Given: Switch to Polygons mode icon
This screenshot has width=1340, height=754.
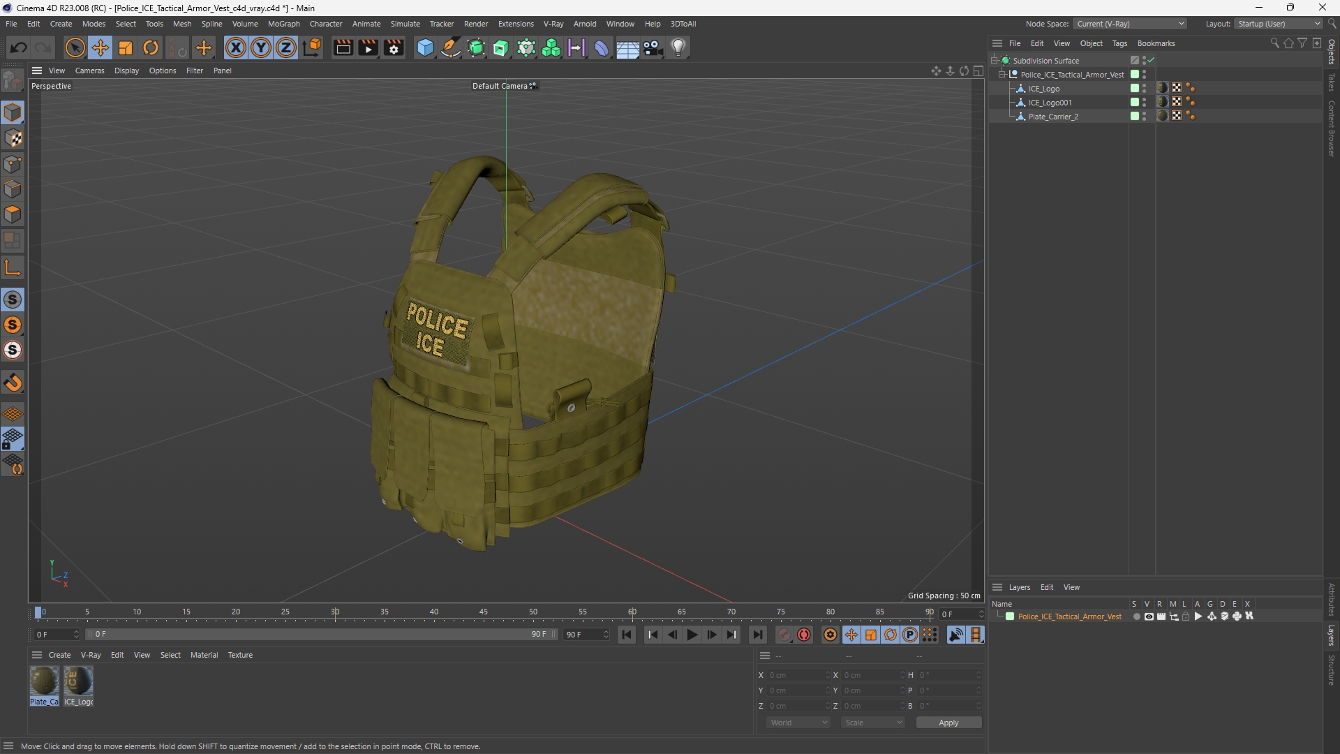Looking at the screenshot, I should tap(13, 214).
